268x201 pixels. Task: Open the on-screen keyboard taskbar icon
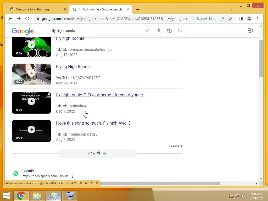pyautogui.click(x=70, y=196)
